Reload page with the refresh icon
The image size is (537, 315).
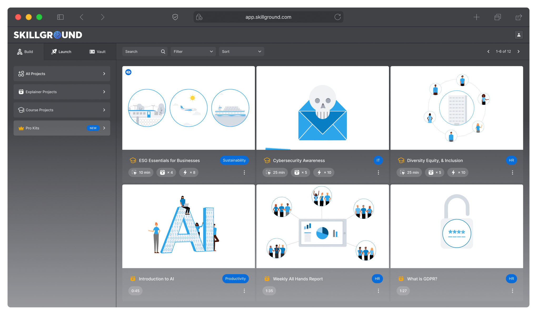coord(337,17)
